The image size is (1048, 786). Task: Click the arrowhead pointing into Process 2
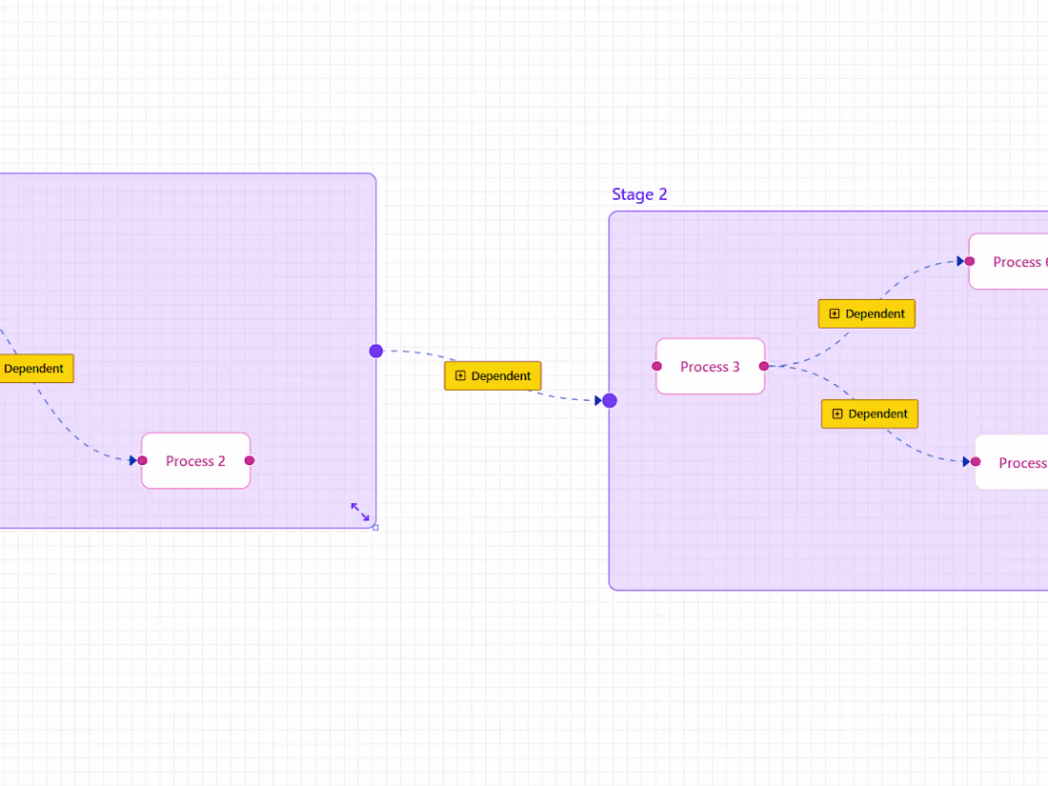132,460
